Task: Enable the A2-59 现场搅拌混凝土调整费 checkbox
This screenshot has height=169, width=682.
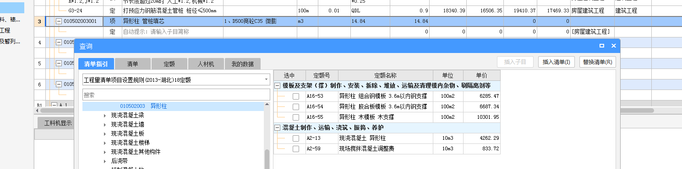Action: [x=296, y=149]
